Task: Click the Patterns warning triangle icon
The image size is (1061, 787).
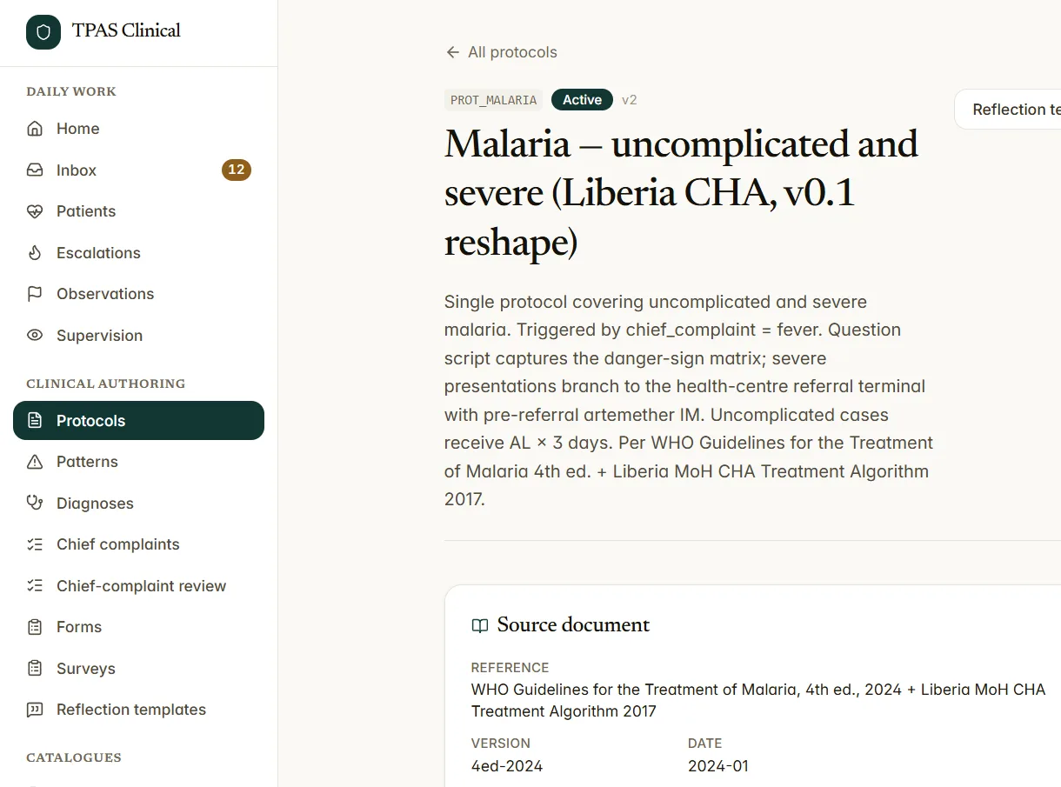Action: (35, 462)
